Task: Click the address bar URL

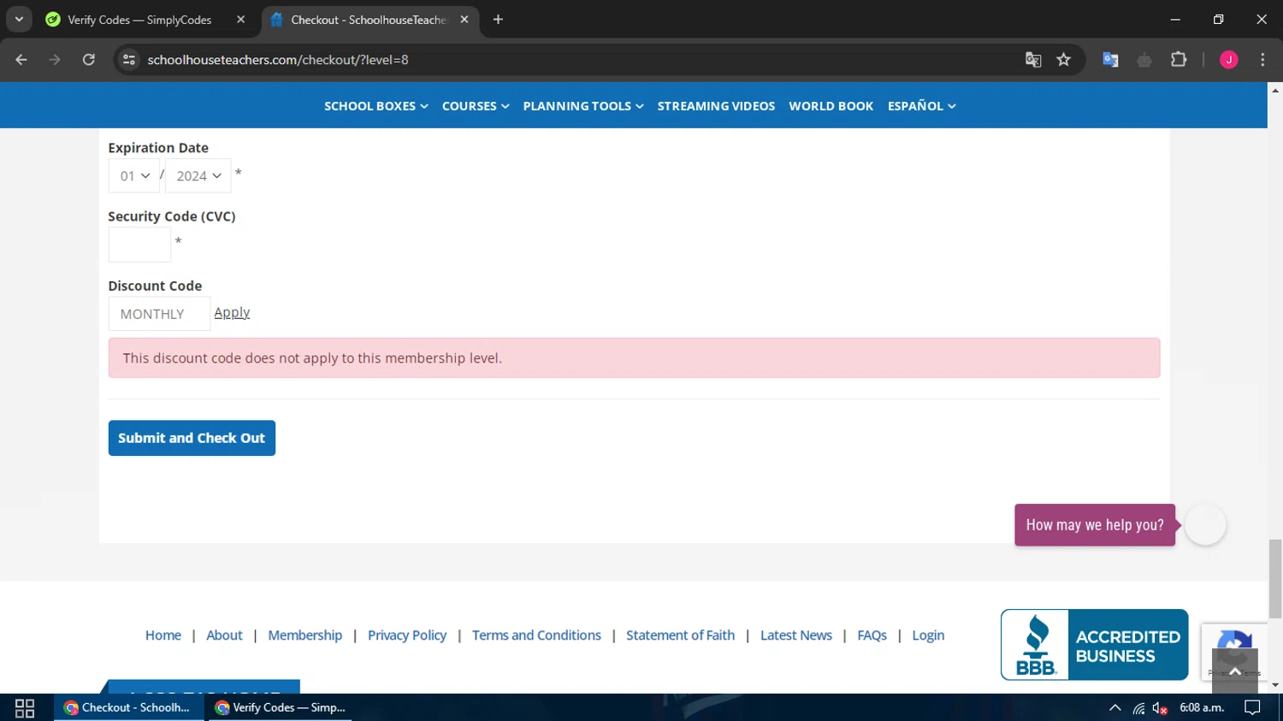Action: click(278, 60)
